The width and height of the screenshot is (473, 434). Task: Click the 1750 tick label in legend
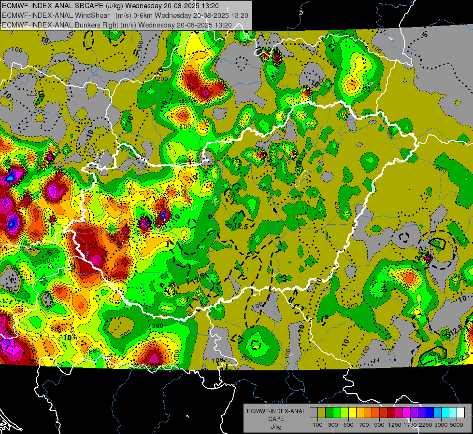click(410, 425)
